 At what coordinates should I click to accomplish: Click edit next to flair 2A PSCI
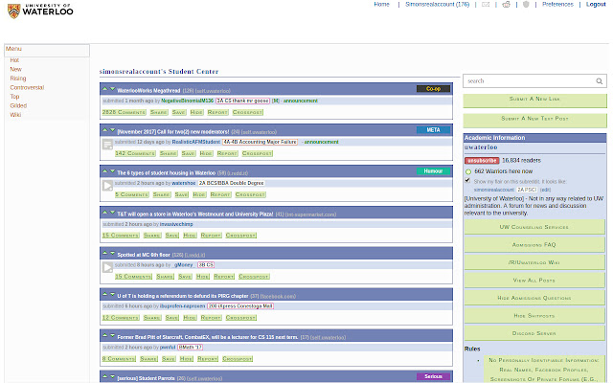(545, 190)
